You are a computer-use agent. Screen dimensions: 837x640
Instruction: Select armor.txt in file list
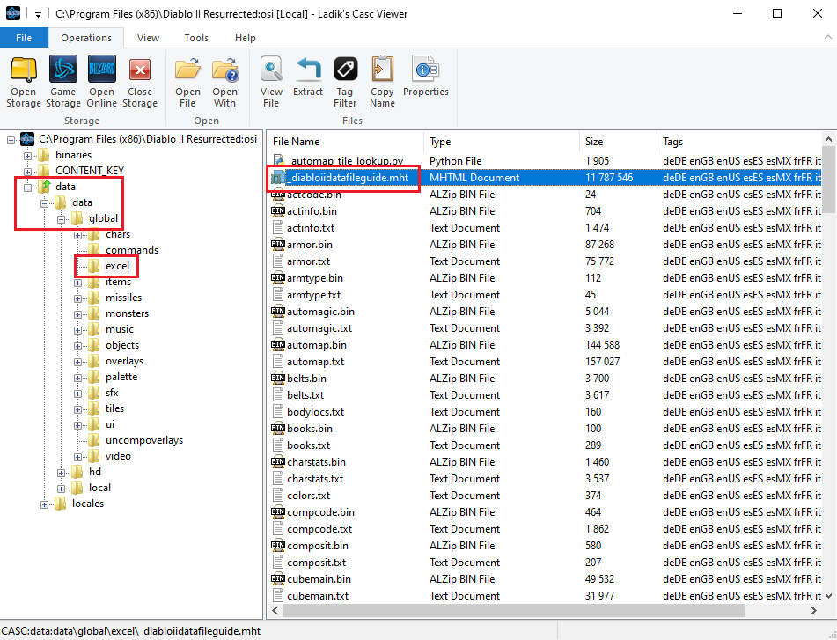tap(308, 261)
